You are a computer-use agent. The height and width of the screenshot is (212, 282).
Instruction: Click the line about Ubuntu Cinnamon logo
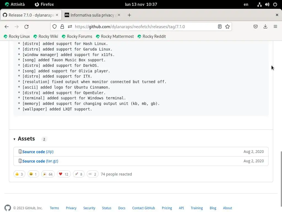tap(64, 87)
